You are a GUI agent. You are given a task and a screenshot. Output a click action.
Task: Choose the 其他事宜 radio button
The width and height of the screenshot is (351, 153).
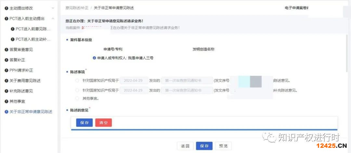click(x=77, y=98)
